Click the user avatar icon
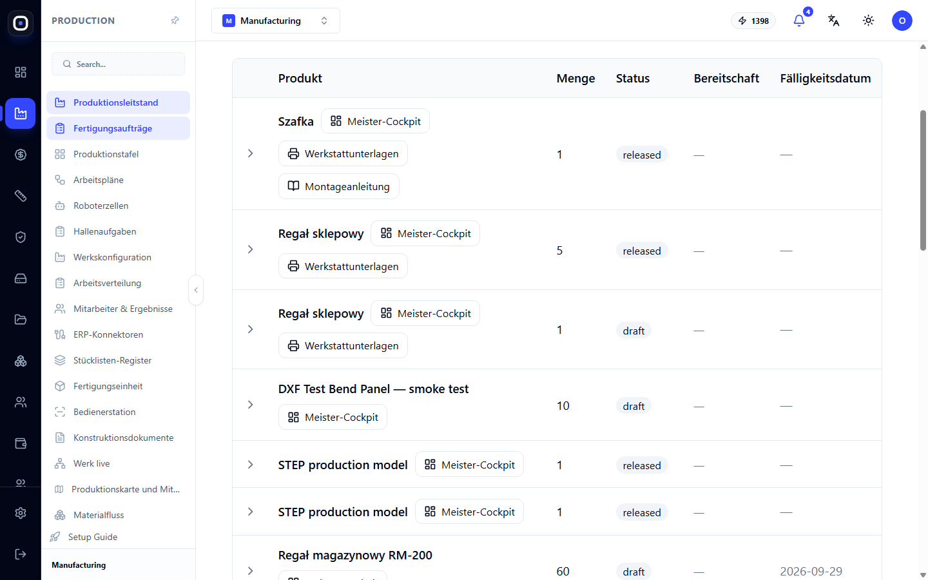 click(902, 21)
